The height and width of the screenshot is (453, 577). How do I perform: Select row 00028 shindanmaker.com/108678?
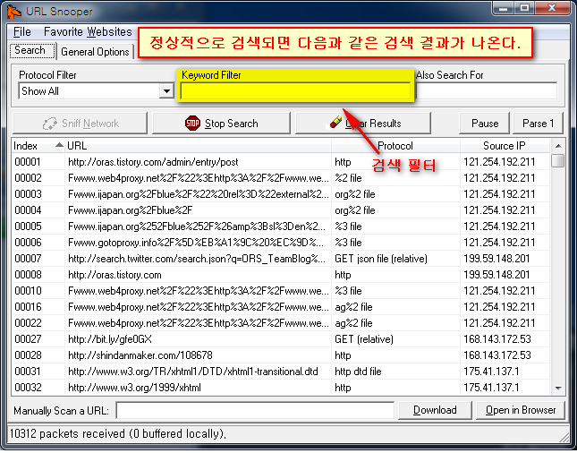pos(282,355)
